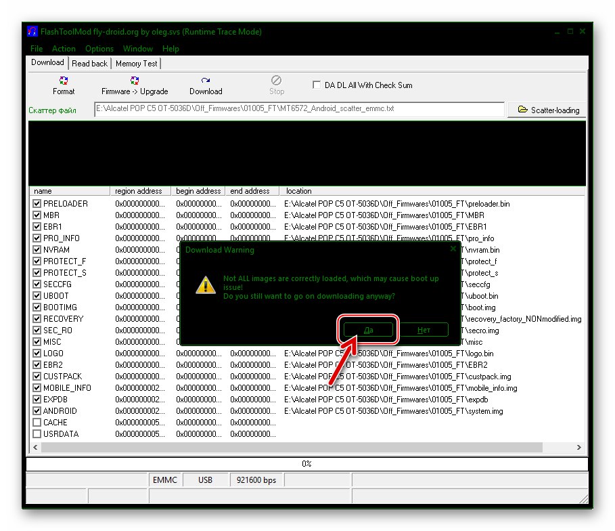
Task: Uncheck the LOGO partition checkbox
Action: [37, 353]
